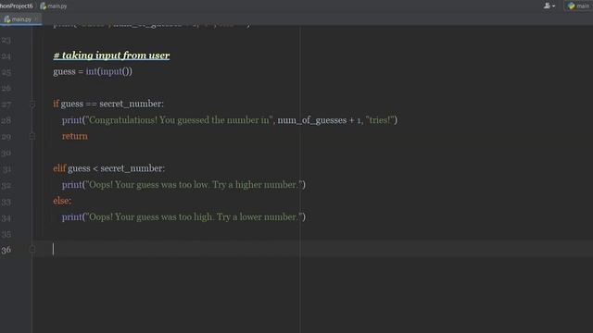This screenshot has height=333, width=593.
Task: Click the 'too high' print statement
Action: [x=183, y=217]
